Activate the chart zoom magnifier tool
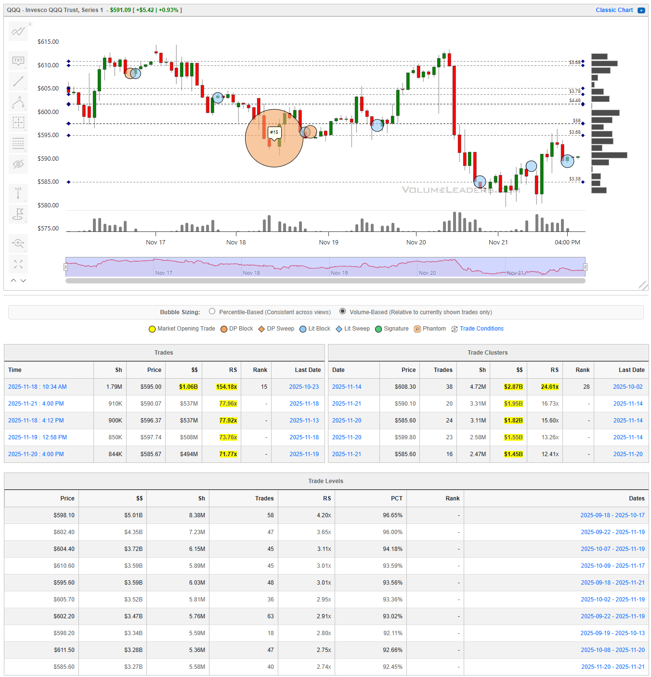The image size is (651, 677). click(18, 243)
